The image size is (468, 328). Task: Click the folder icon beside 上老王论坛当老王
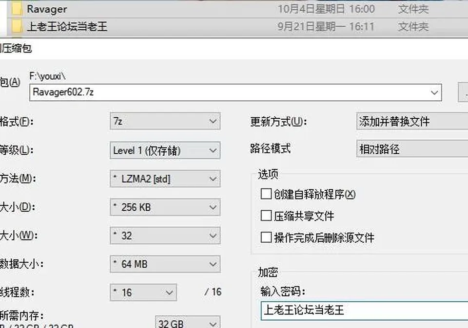(x=17, y=26)
